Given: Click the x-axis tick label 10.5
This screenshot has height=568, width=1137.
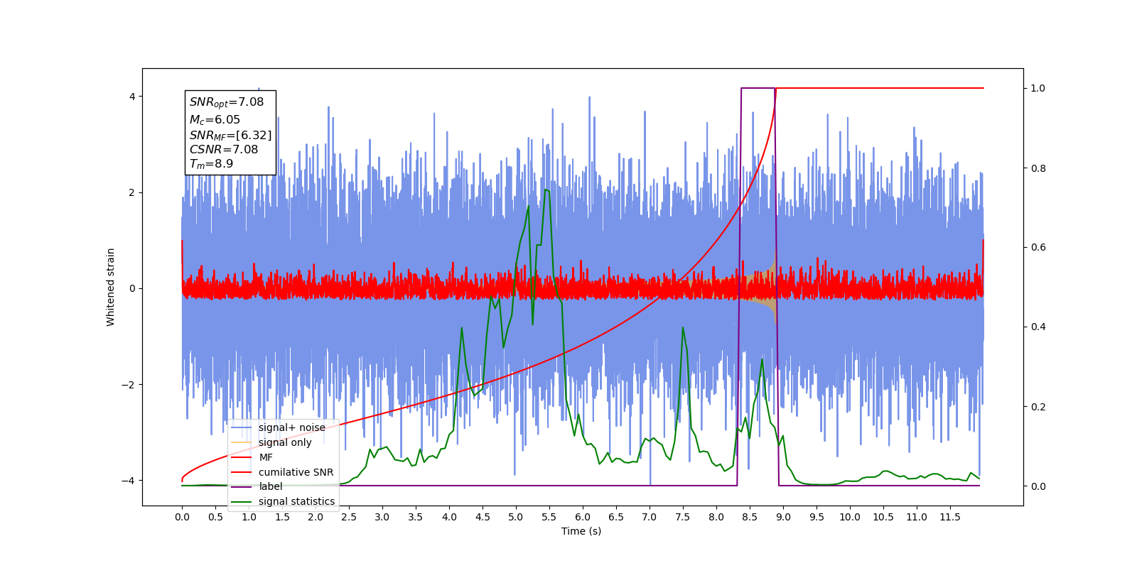Looking at the screenshot, I should click(883, 517).
